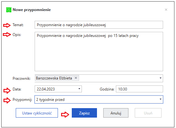Click the red arrow pointing to Zapisz

point(65,115)
